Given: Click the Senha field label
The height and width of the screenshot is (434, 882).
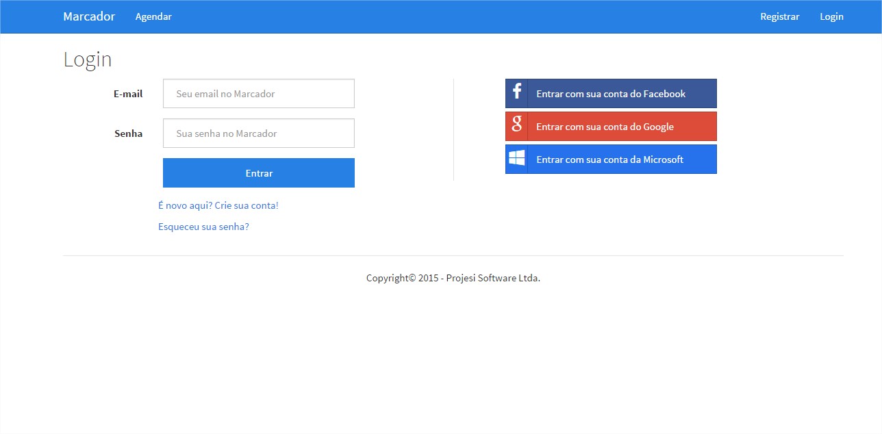Looking at the screenshot, I should tap(128, 133).
